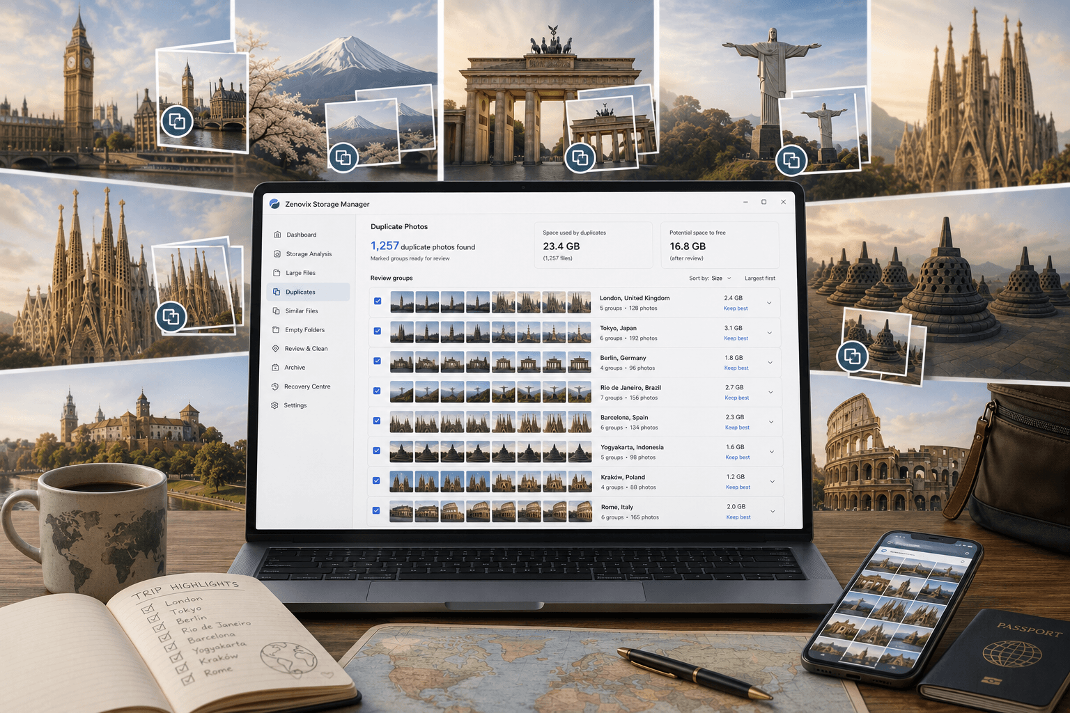1070x713 pixels.
Task: Click Keep best for Tokyo group
Action: coord(736,338)
